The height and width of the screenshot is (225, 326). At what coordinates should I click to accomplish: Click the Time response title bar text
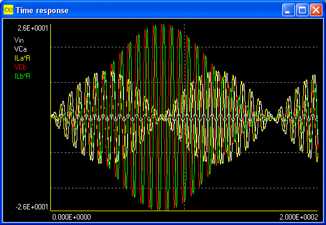click(42, 10)
